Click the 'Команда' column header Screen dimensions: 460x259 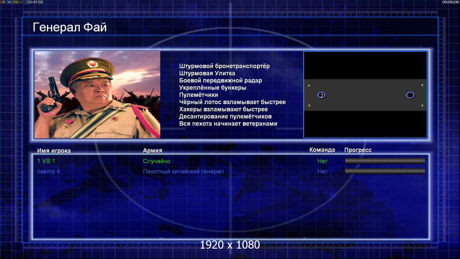[322, 150]
